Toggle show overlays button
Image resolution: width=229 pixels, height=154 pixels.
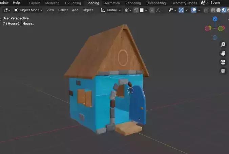pyautogui.click(x=194, y=10)
